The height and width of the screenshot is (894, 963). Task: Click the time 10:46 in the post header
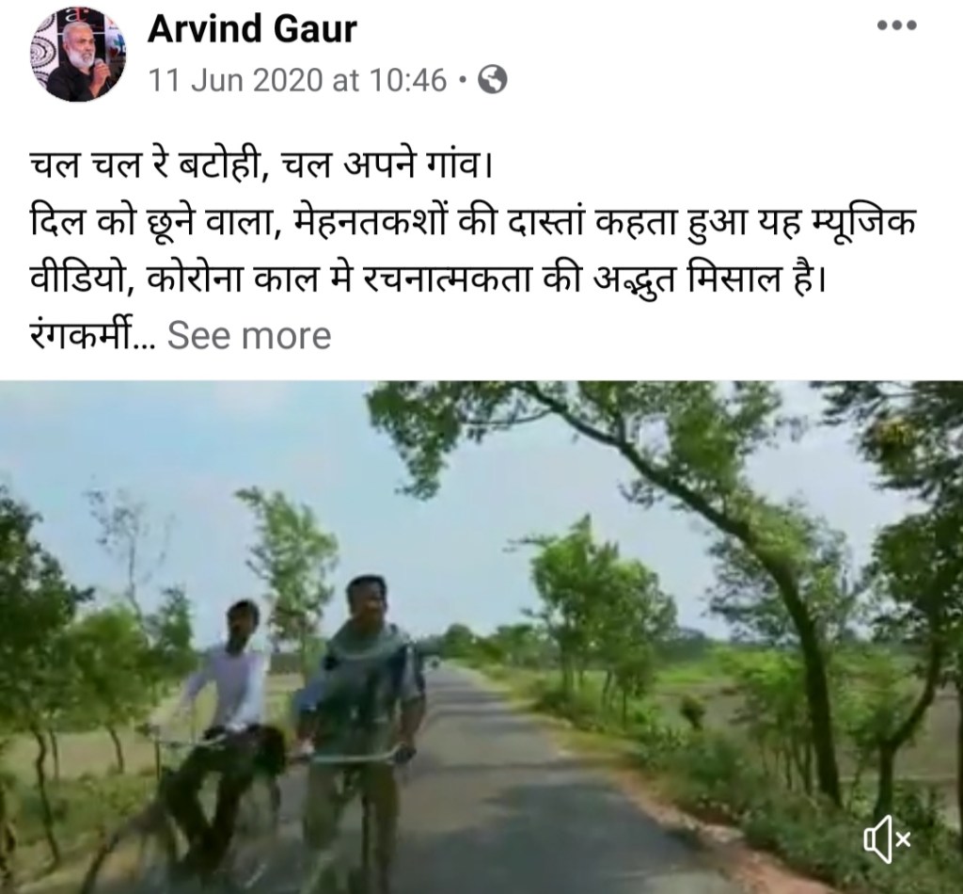click(408, 80)
